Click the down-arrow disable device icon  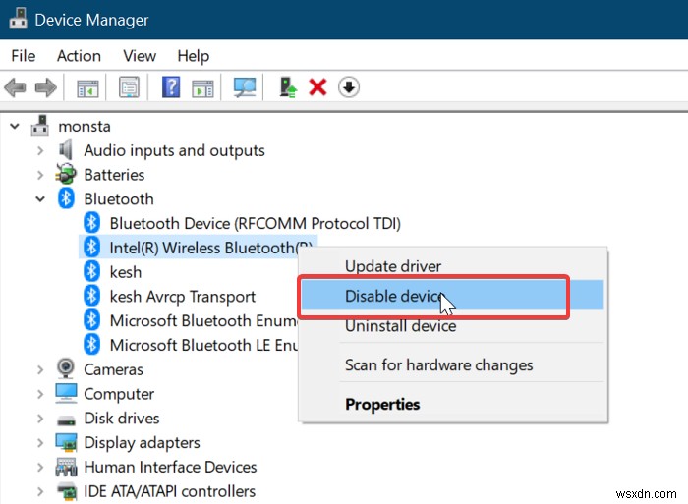349,86
